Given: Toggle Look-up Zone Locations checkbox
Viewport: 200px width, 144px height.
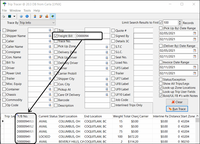Looking at the screenshot, I should click(161, 88).
